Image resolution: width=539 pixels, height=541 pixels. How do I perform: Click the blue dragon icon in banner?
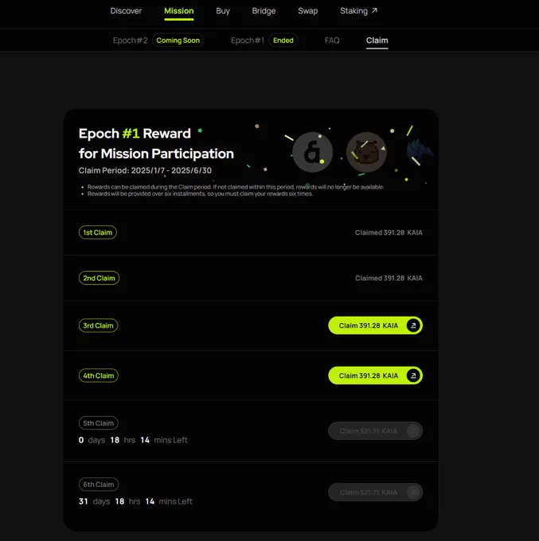[x=420, y=152]
